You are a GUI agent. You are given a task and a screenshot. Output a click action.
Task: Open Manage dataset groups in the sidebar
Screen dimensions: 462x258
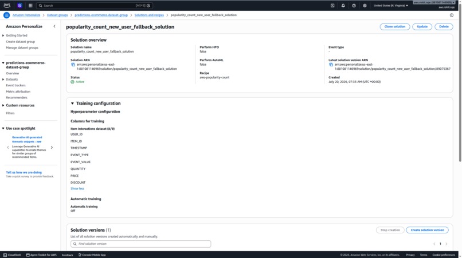[22, 47]
